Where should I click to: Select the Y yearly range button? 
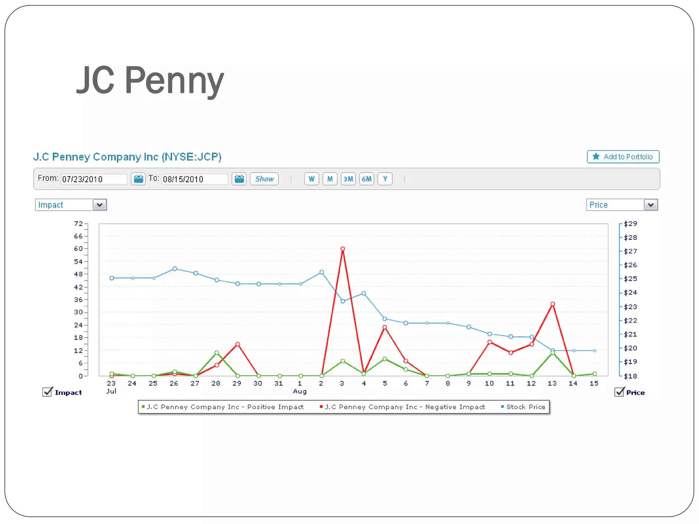(385, 179)
